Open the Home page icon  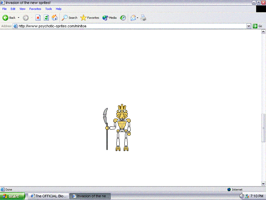[55, 18]
